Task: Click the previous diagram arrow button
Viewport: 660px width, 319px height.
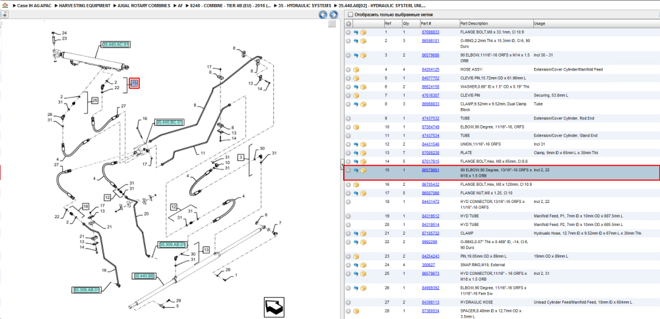Action: click(x=323, y=15)
